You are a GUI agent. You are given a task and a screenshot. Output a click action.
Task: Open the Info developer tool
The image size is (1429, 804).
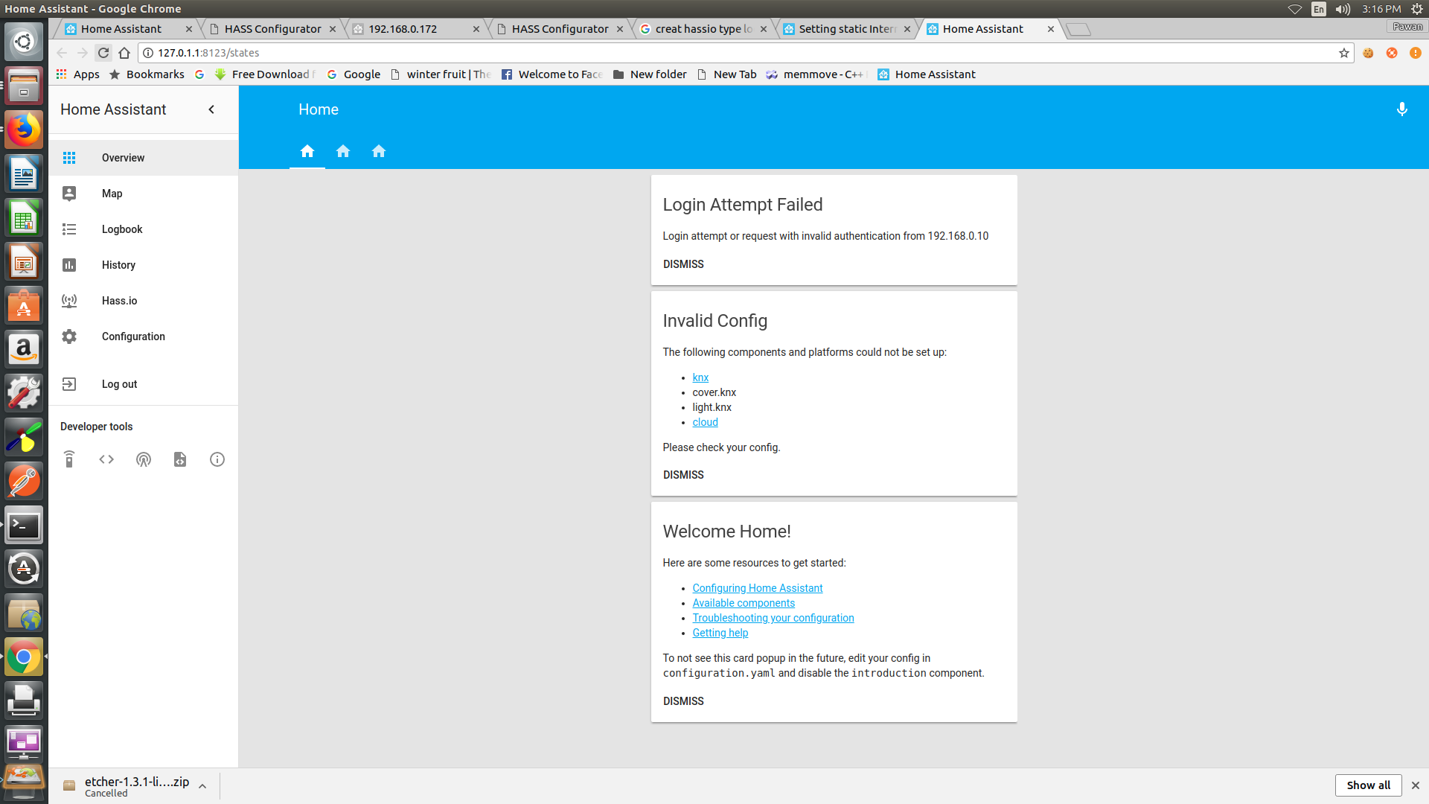[217, 459]
